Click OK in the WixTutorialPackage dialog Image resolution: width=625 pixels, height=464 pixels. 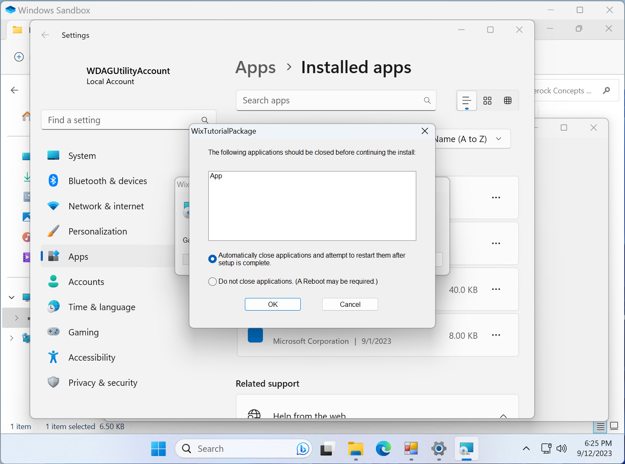(x=273, y=304)
